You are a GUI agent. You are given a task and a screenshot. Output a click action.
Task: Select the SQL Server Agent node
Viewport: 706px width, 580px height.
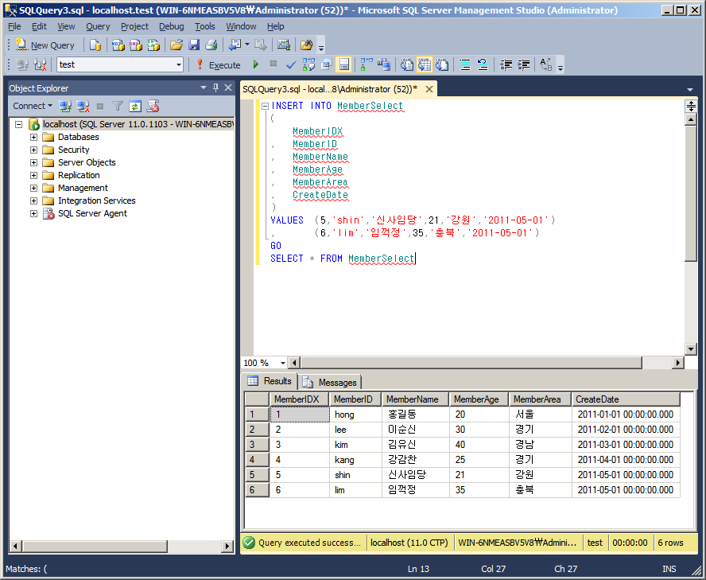point(92,213)
